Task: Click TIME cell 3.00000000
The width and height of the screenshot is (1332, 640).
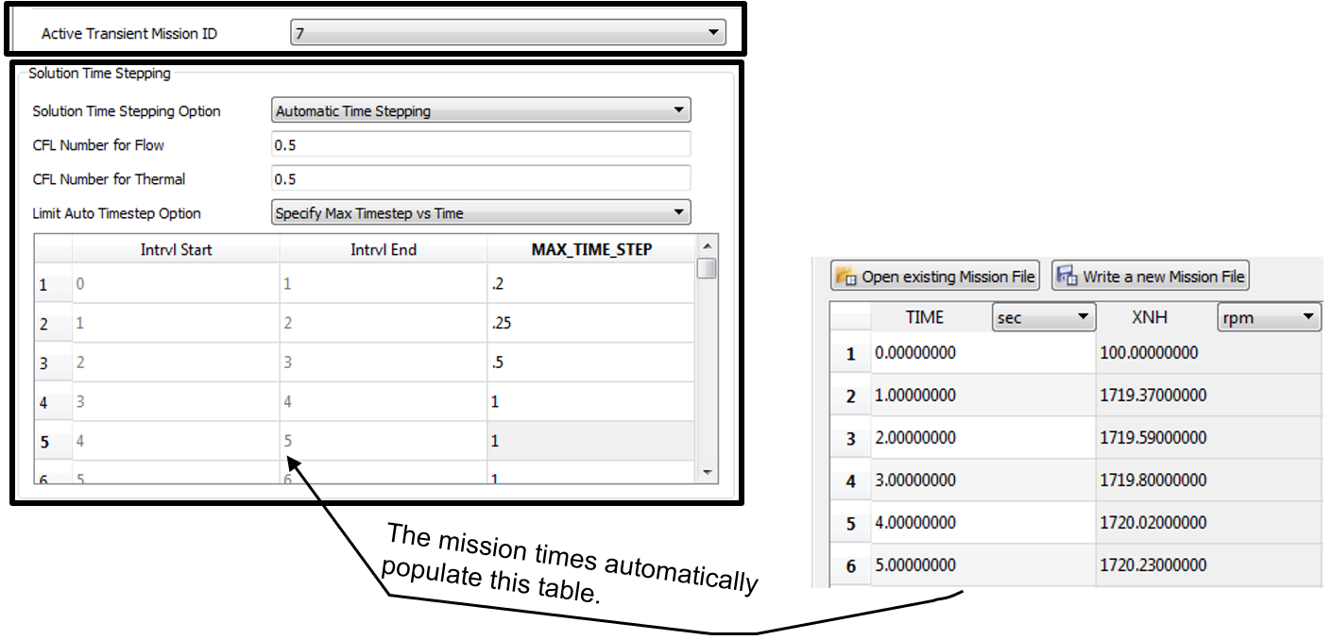Action: (982, 480)
